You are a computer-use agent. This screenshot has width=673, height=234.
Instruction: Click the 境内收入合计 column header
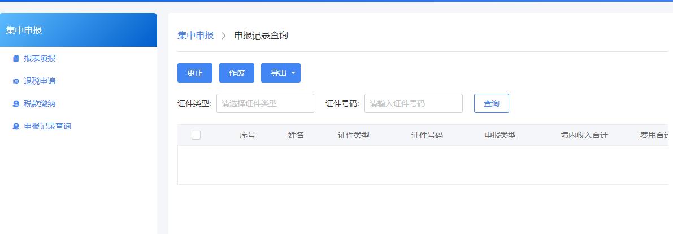click(x=584, y=135)
